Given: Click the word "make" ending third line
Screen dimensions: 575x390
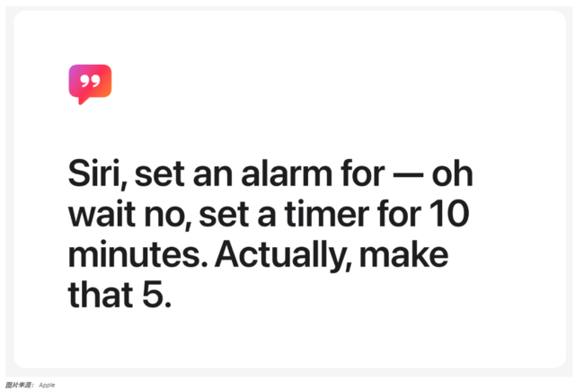Looking at the screenshot, I should pyautogui.click(x=404, y=254).
